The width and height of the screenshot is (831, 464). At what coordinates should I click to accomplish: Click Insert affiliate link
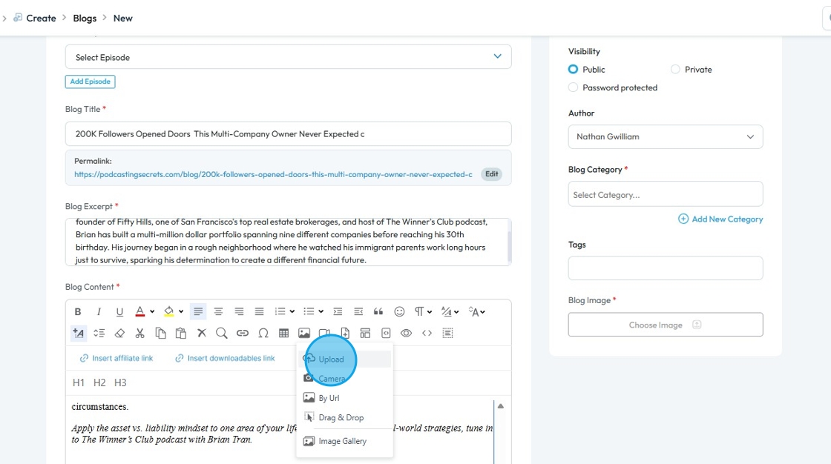(116, 359)
